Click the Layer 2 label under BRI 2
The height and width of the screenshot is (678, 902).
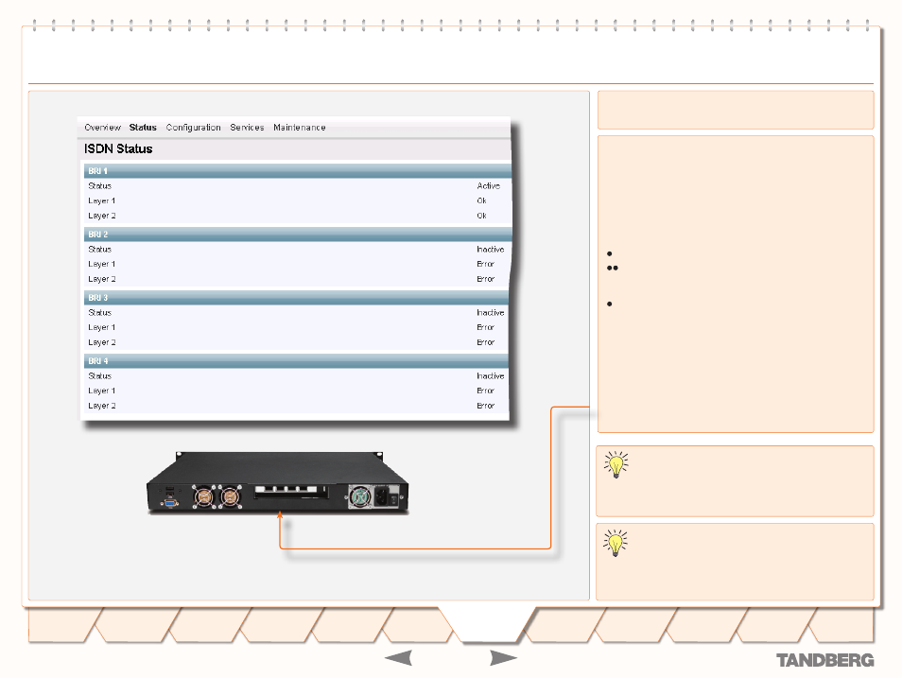coord(102,279)
